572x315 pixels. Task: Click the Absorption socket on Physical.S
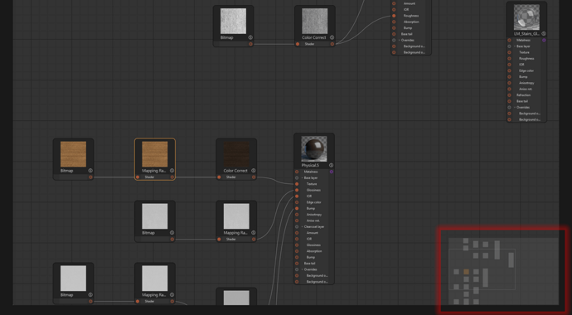pyautogui.click(x=297, y=251)
